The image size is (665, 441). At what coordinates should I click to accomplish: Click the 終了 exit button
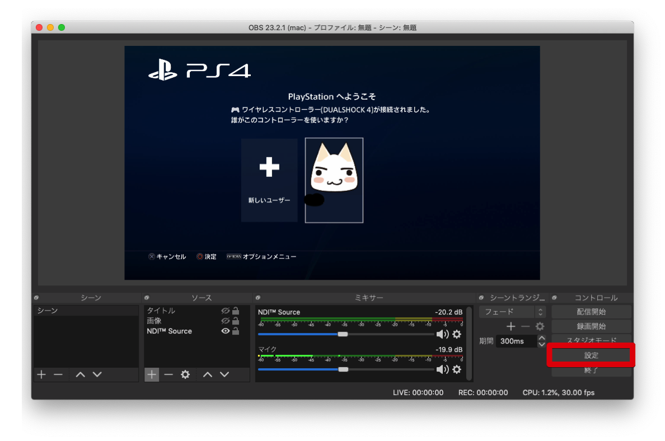[591, 370]
